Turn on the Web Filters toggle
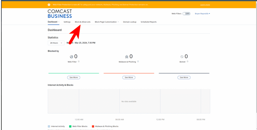 pos(186,13)
